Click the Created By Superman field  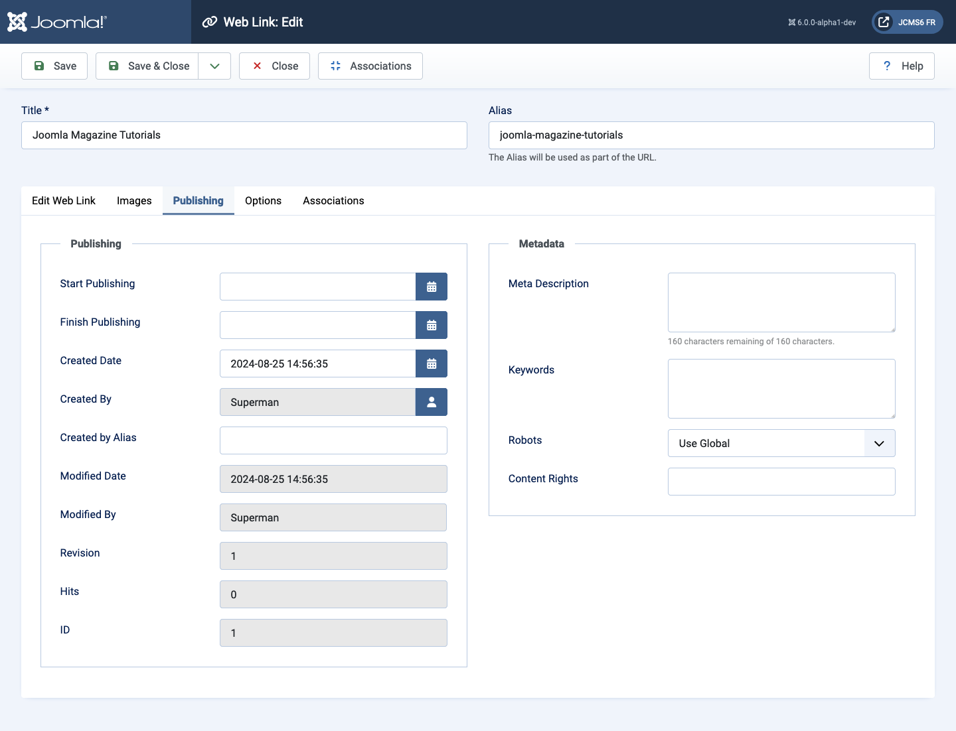point(318,402)
